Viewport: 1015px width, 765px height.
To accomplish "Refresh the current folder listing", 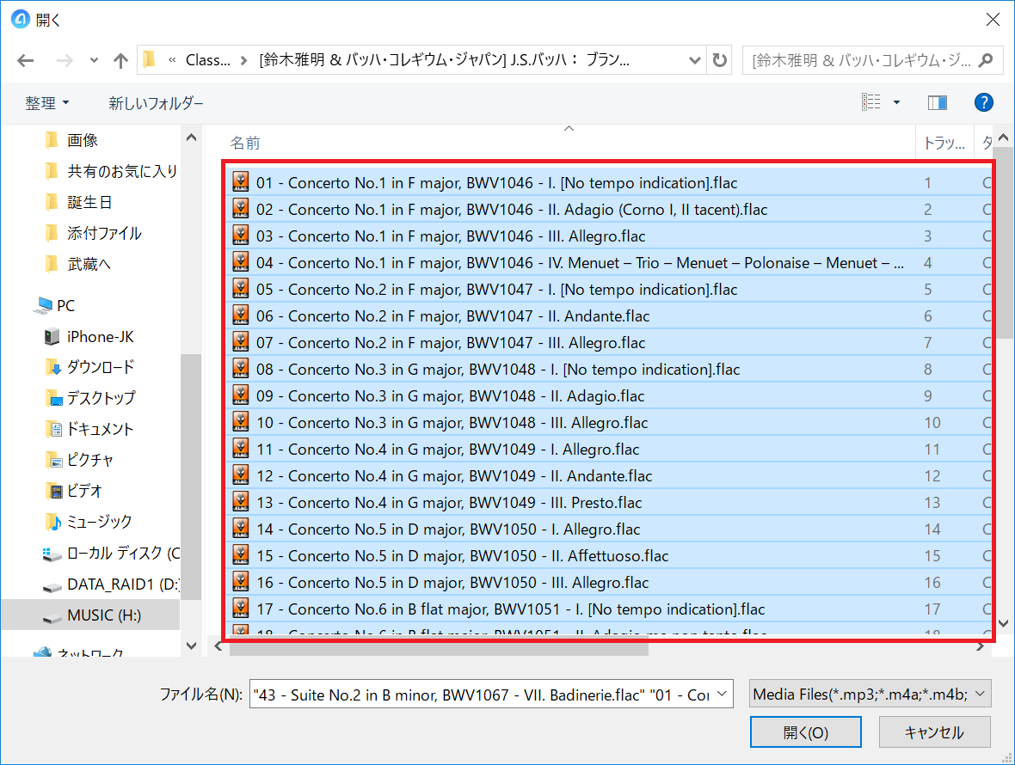I will point(719,60).
